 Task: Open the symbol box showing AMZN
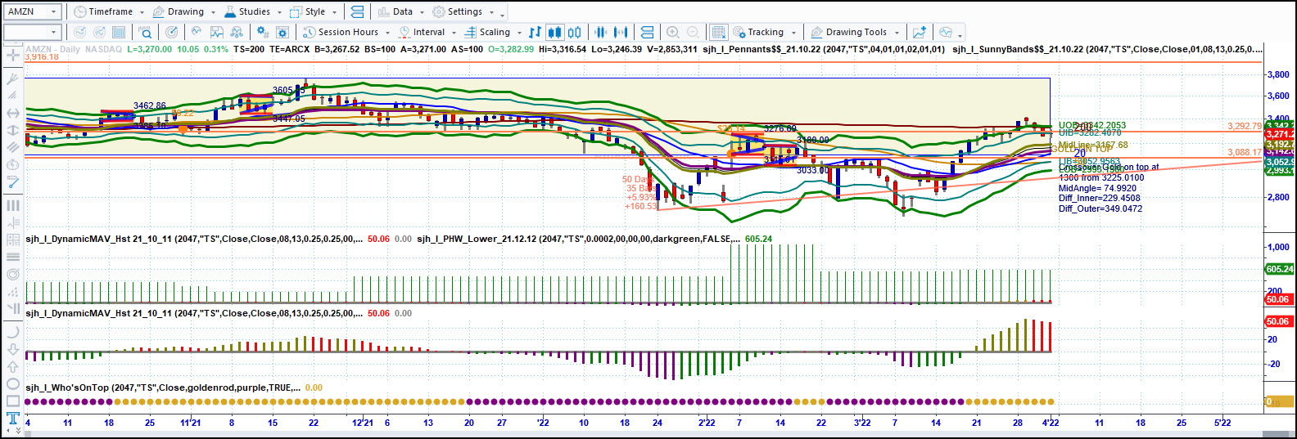click(x=33, y=11)
